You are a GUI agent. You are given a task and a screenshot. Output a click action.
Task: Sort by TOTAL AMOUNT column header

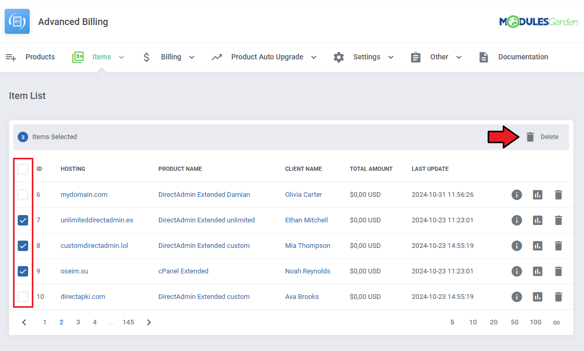(x=371, y=169)
